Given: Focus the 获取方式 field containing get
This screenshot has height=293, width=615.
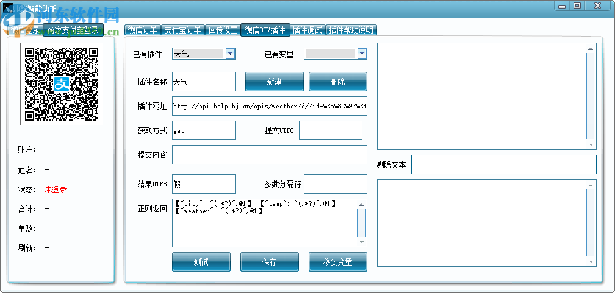Looking at the screenshot, I should coord(204,130).
